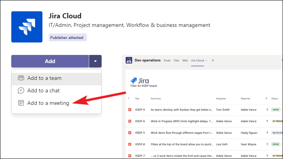
Task: Click the priority arrow for KSDP-7
Action: coord(267,156)
